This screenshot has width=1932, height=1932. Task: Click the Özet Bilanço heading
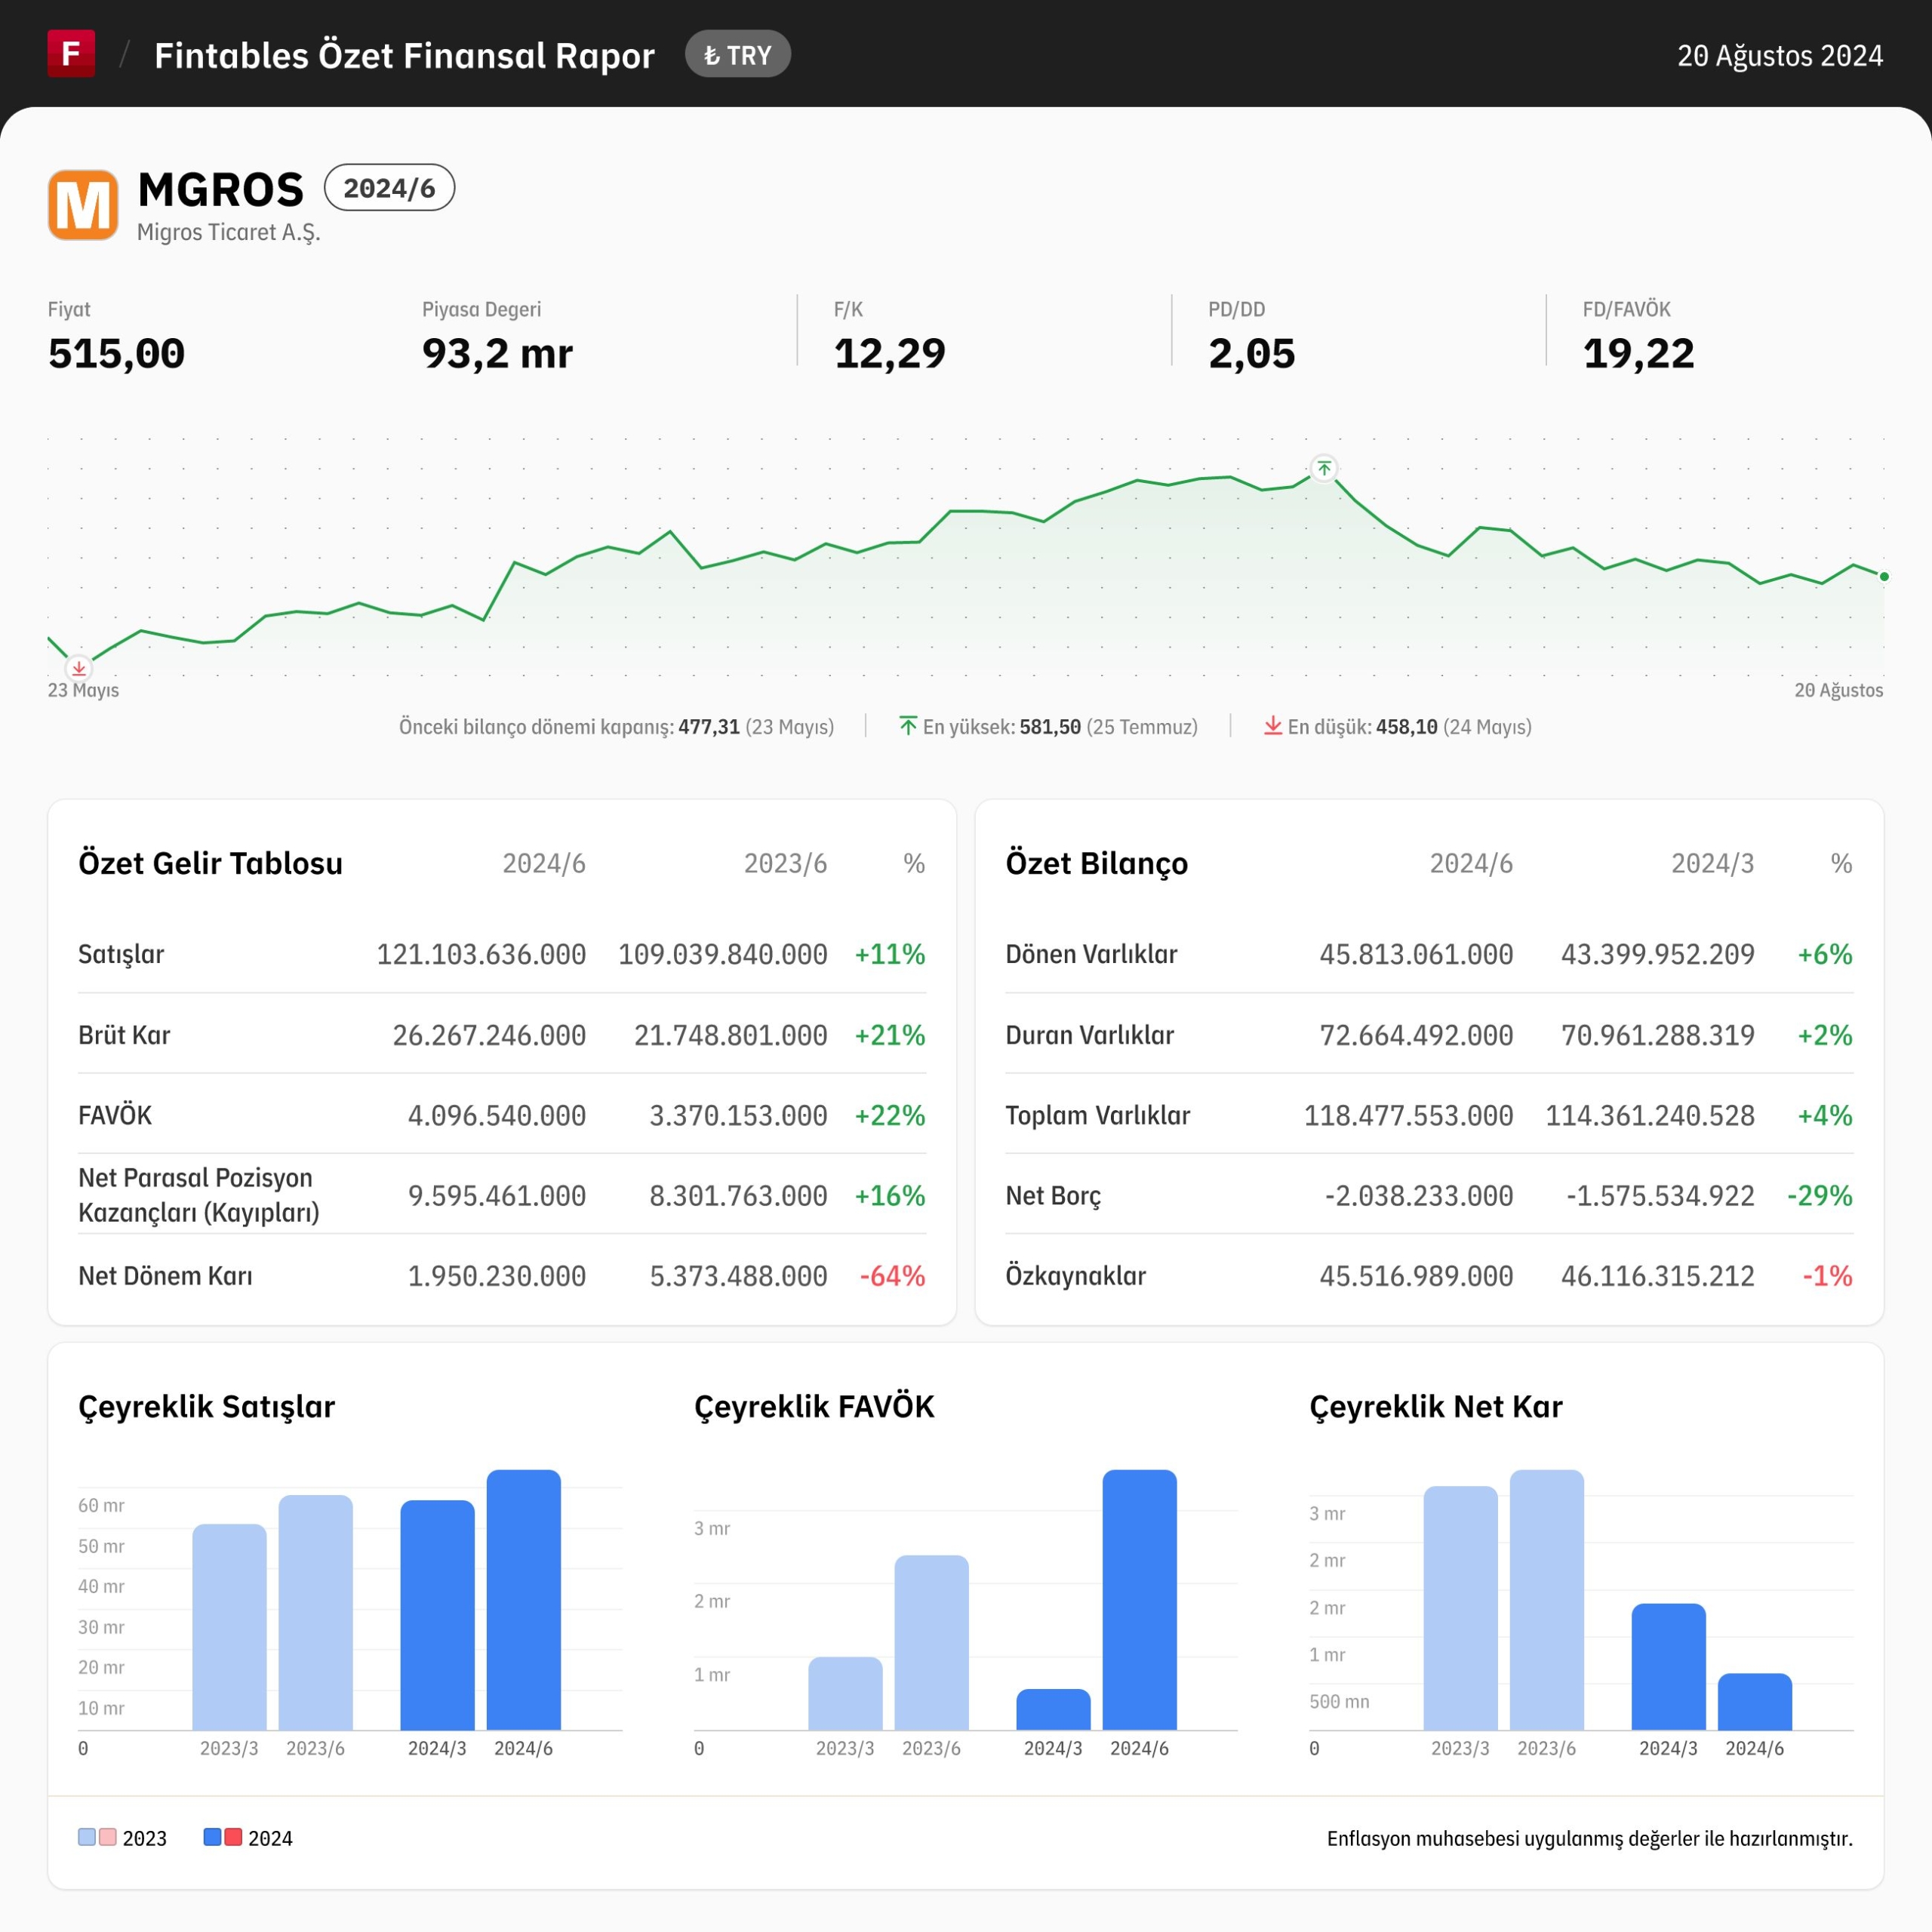[x=1097, y=863]
